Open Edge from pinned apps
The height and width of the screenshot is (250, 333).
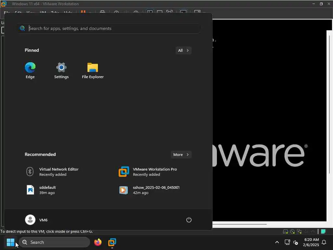coord(30,71)
